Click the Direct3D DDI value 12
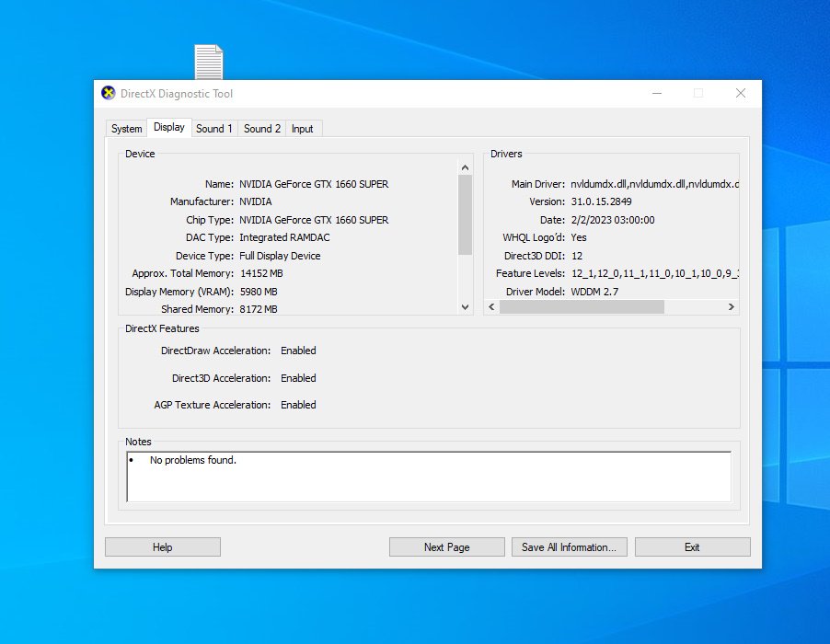Image resolution: width=830 pixels, height=644 pixels. 577,256
